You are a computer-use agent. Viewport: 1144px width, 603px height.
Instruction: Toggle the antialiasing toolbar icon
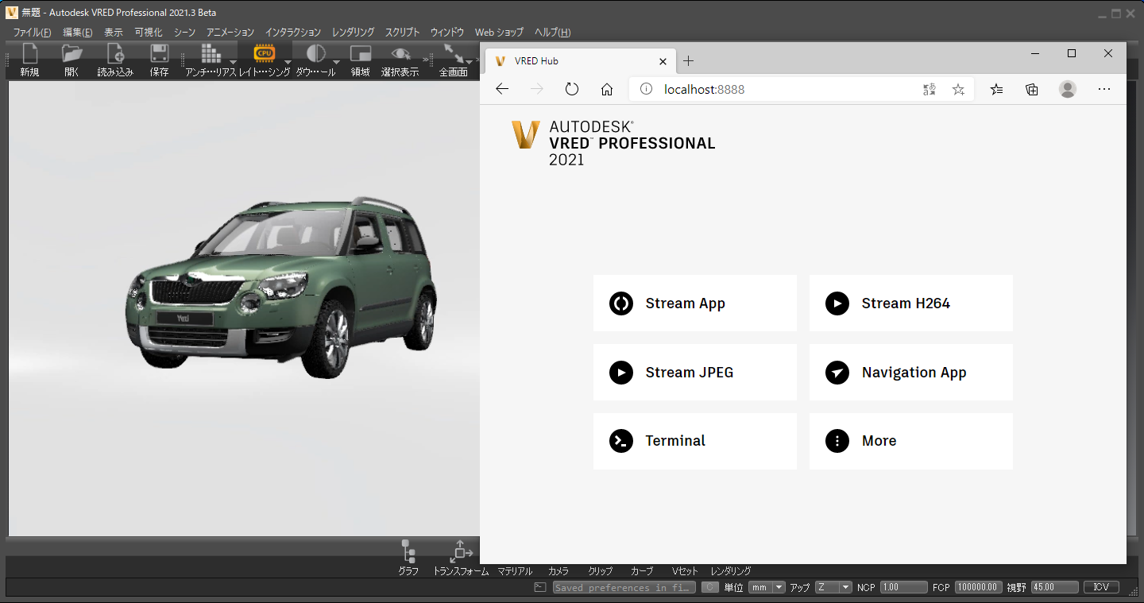211,54
